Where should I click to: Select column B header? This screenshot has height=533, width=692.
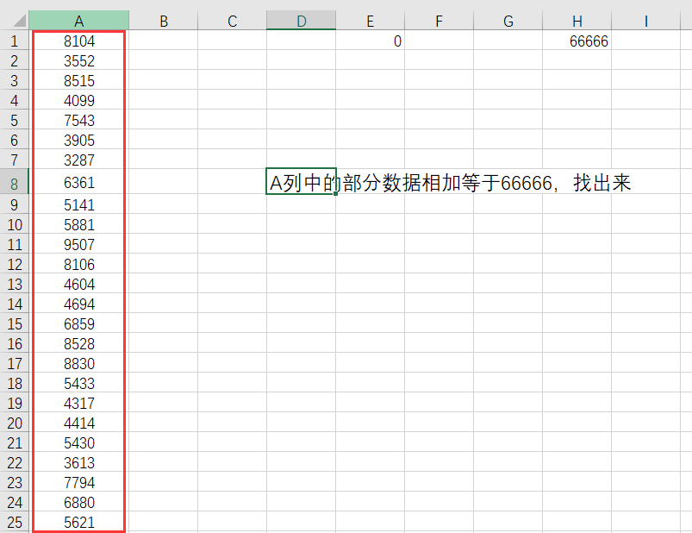click(163, 21)
